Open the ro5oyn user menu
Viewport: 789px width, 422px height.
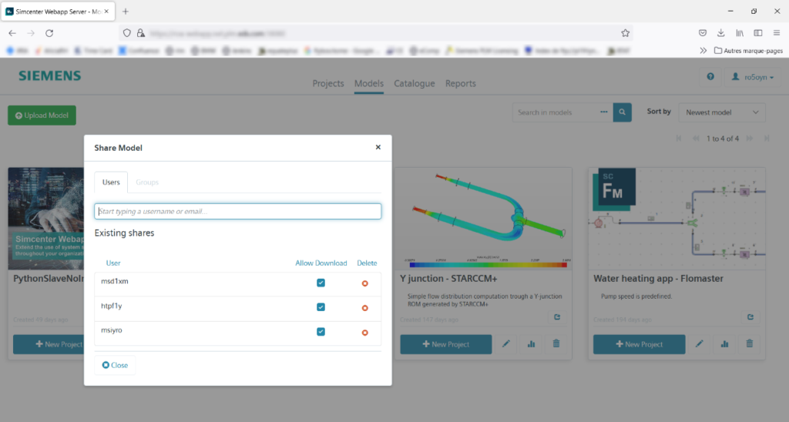[x=752, y=77]
